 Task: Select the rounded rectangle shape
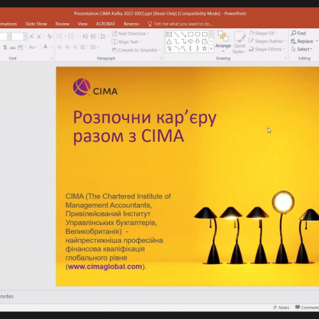(204, 34)
